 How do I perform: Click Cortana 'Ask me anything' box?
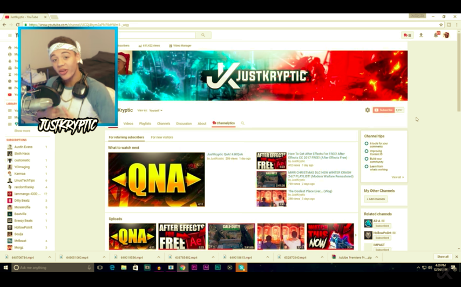(x=53, y=267)
